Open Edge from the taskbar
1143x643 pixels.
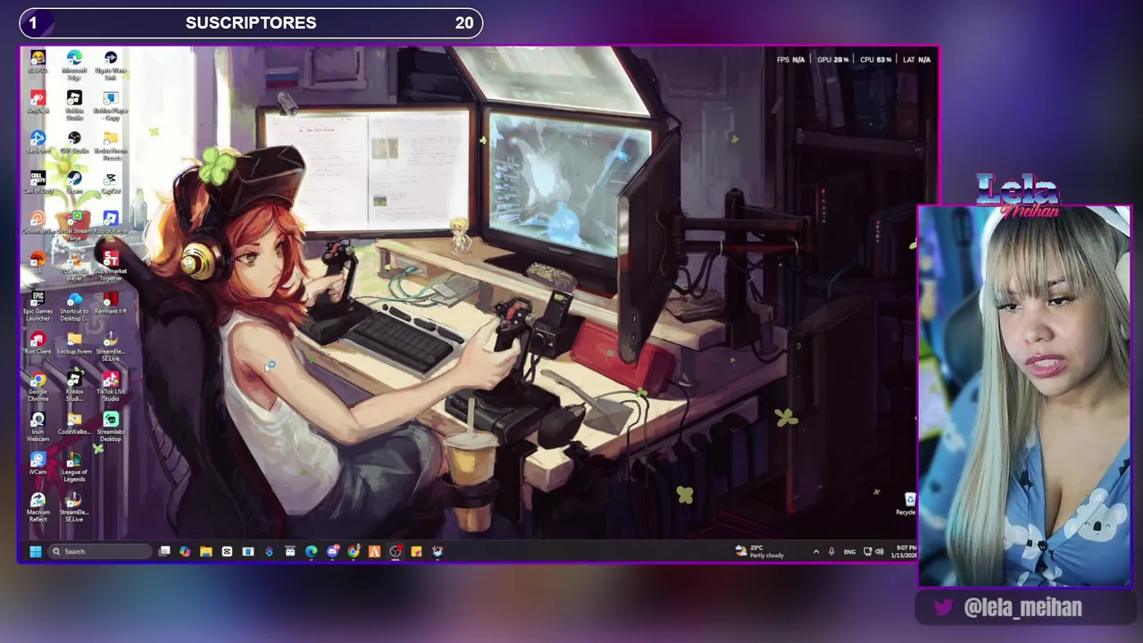[311, 552]
